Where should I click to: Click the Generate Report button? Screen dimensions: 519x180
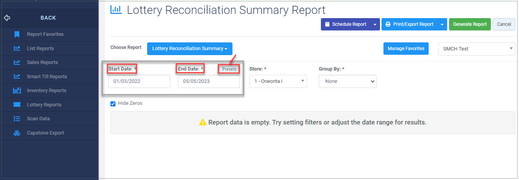click(470, 24)
